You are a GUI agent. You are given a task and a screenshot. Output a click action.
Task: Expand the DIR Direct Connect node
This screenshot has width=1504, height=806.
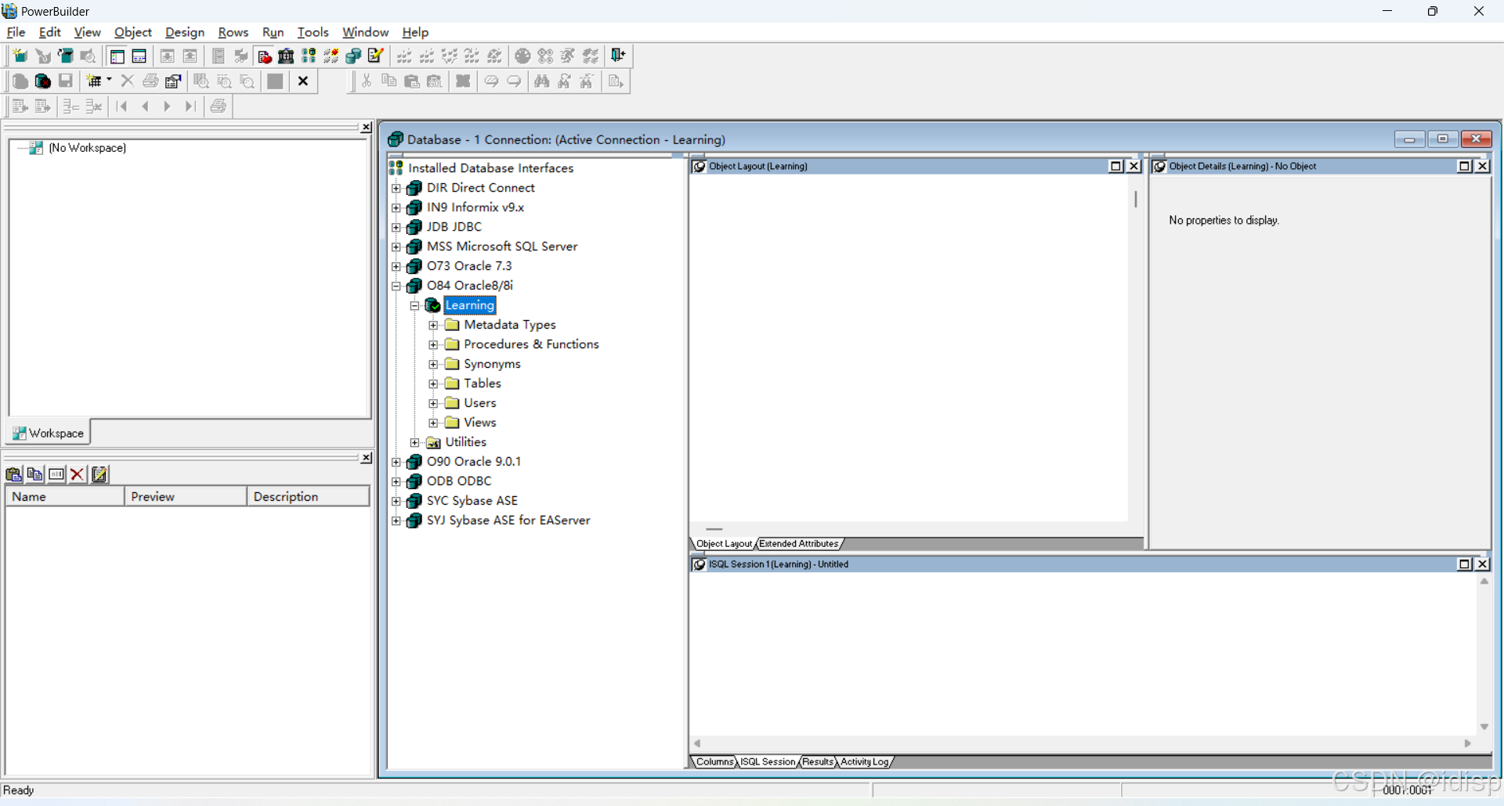396,188
